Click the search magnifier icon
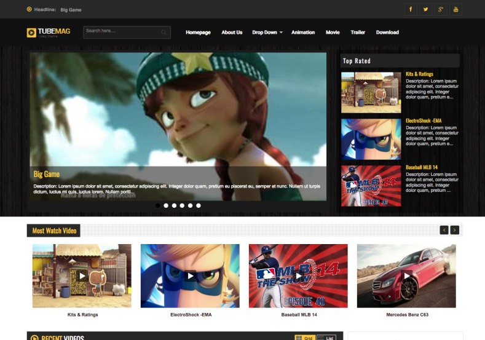 coord(164,32)
